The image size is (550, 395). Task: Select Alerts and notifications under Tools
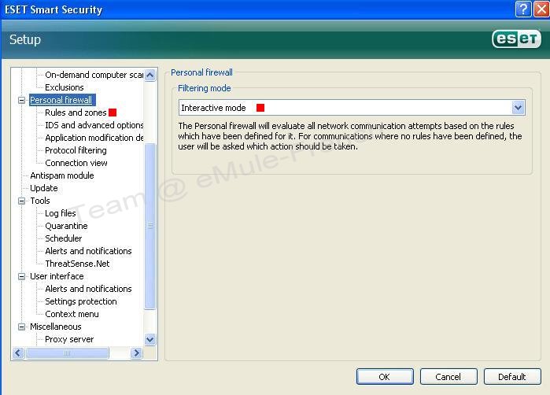click(88, 251)
